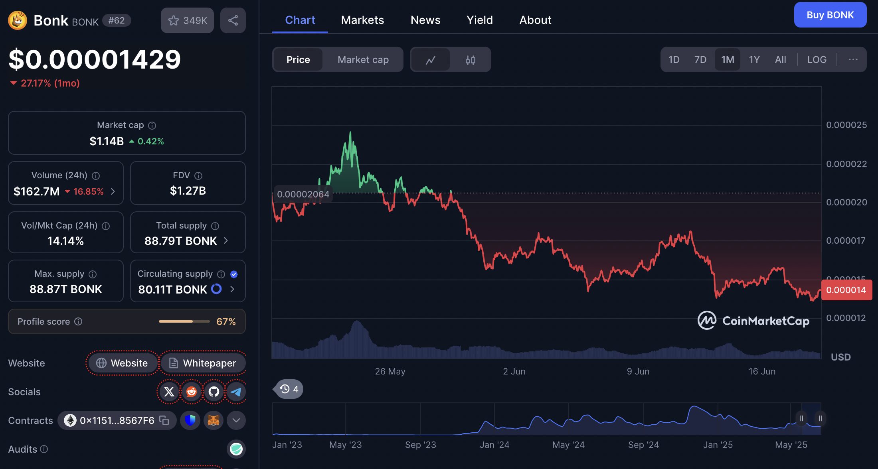Select the 1Y time range
The height and width of the screenshot is (469, 878).
[754, 60]
